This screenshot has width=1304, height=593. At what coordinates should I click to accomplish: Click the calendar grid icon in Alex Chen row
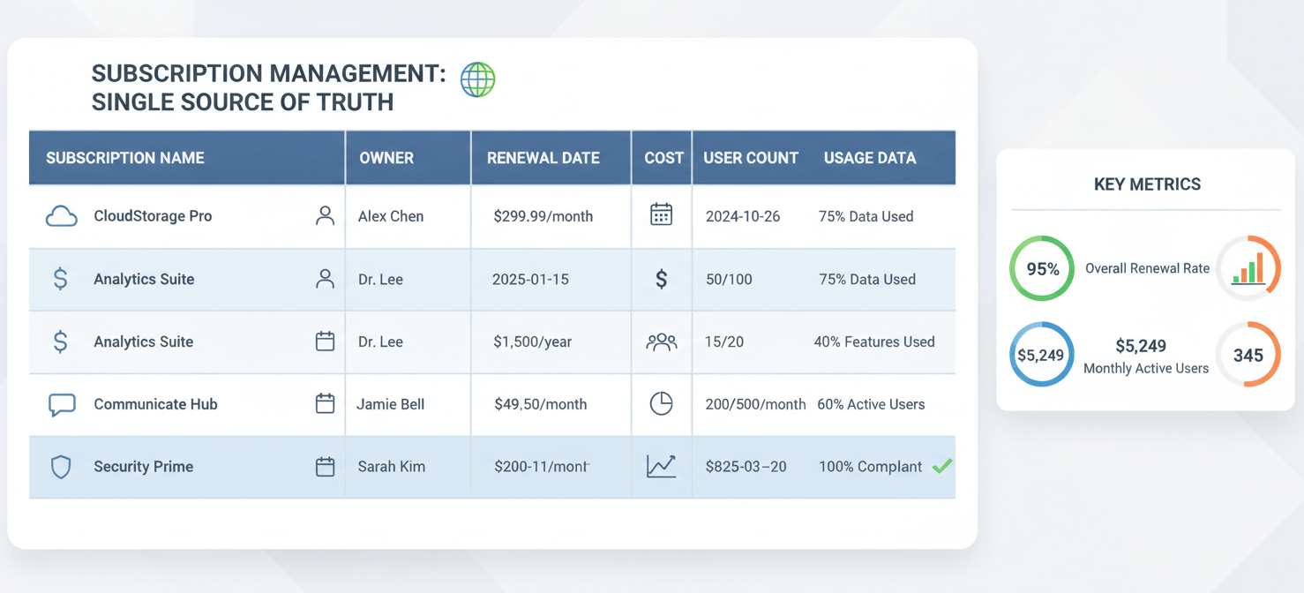(x=661, y=214)
